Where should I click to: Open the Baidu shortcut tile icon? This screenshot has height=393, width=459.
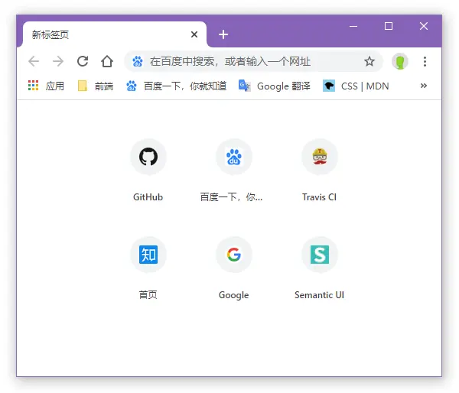click(234, 157)
